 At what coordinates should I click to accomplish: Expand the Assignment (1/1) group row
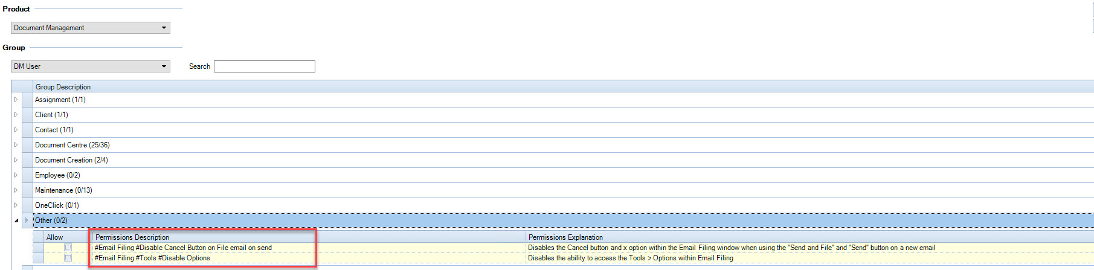coord(16,100)
